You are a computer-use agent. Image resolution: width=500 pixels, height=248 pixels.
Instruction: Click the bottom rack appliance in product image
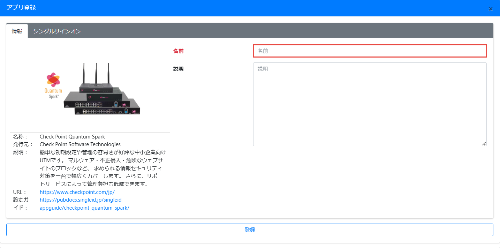coord(107,111)
